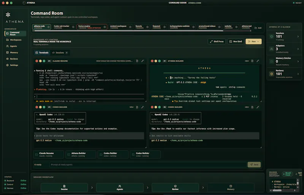304x195 pixels.
Task: Close the context-workspace tab
Action: point(130,27)
